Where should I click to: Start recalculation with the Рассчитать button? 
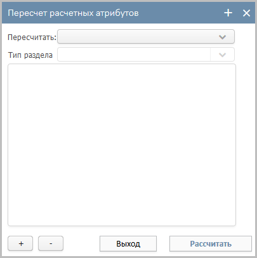211,243
